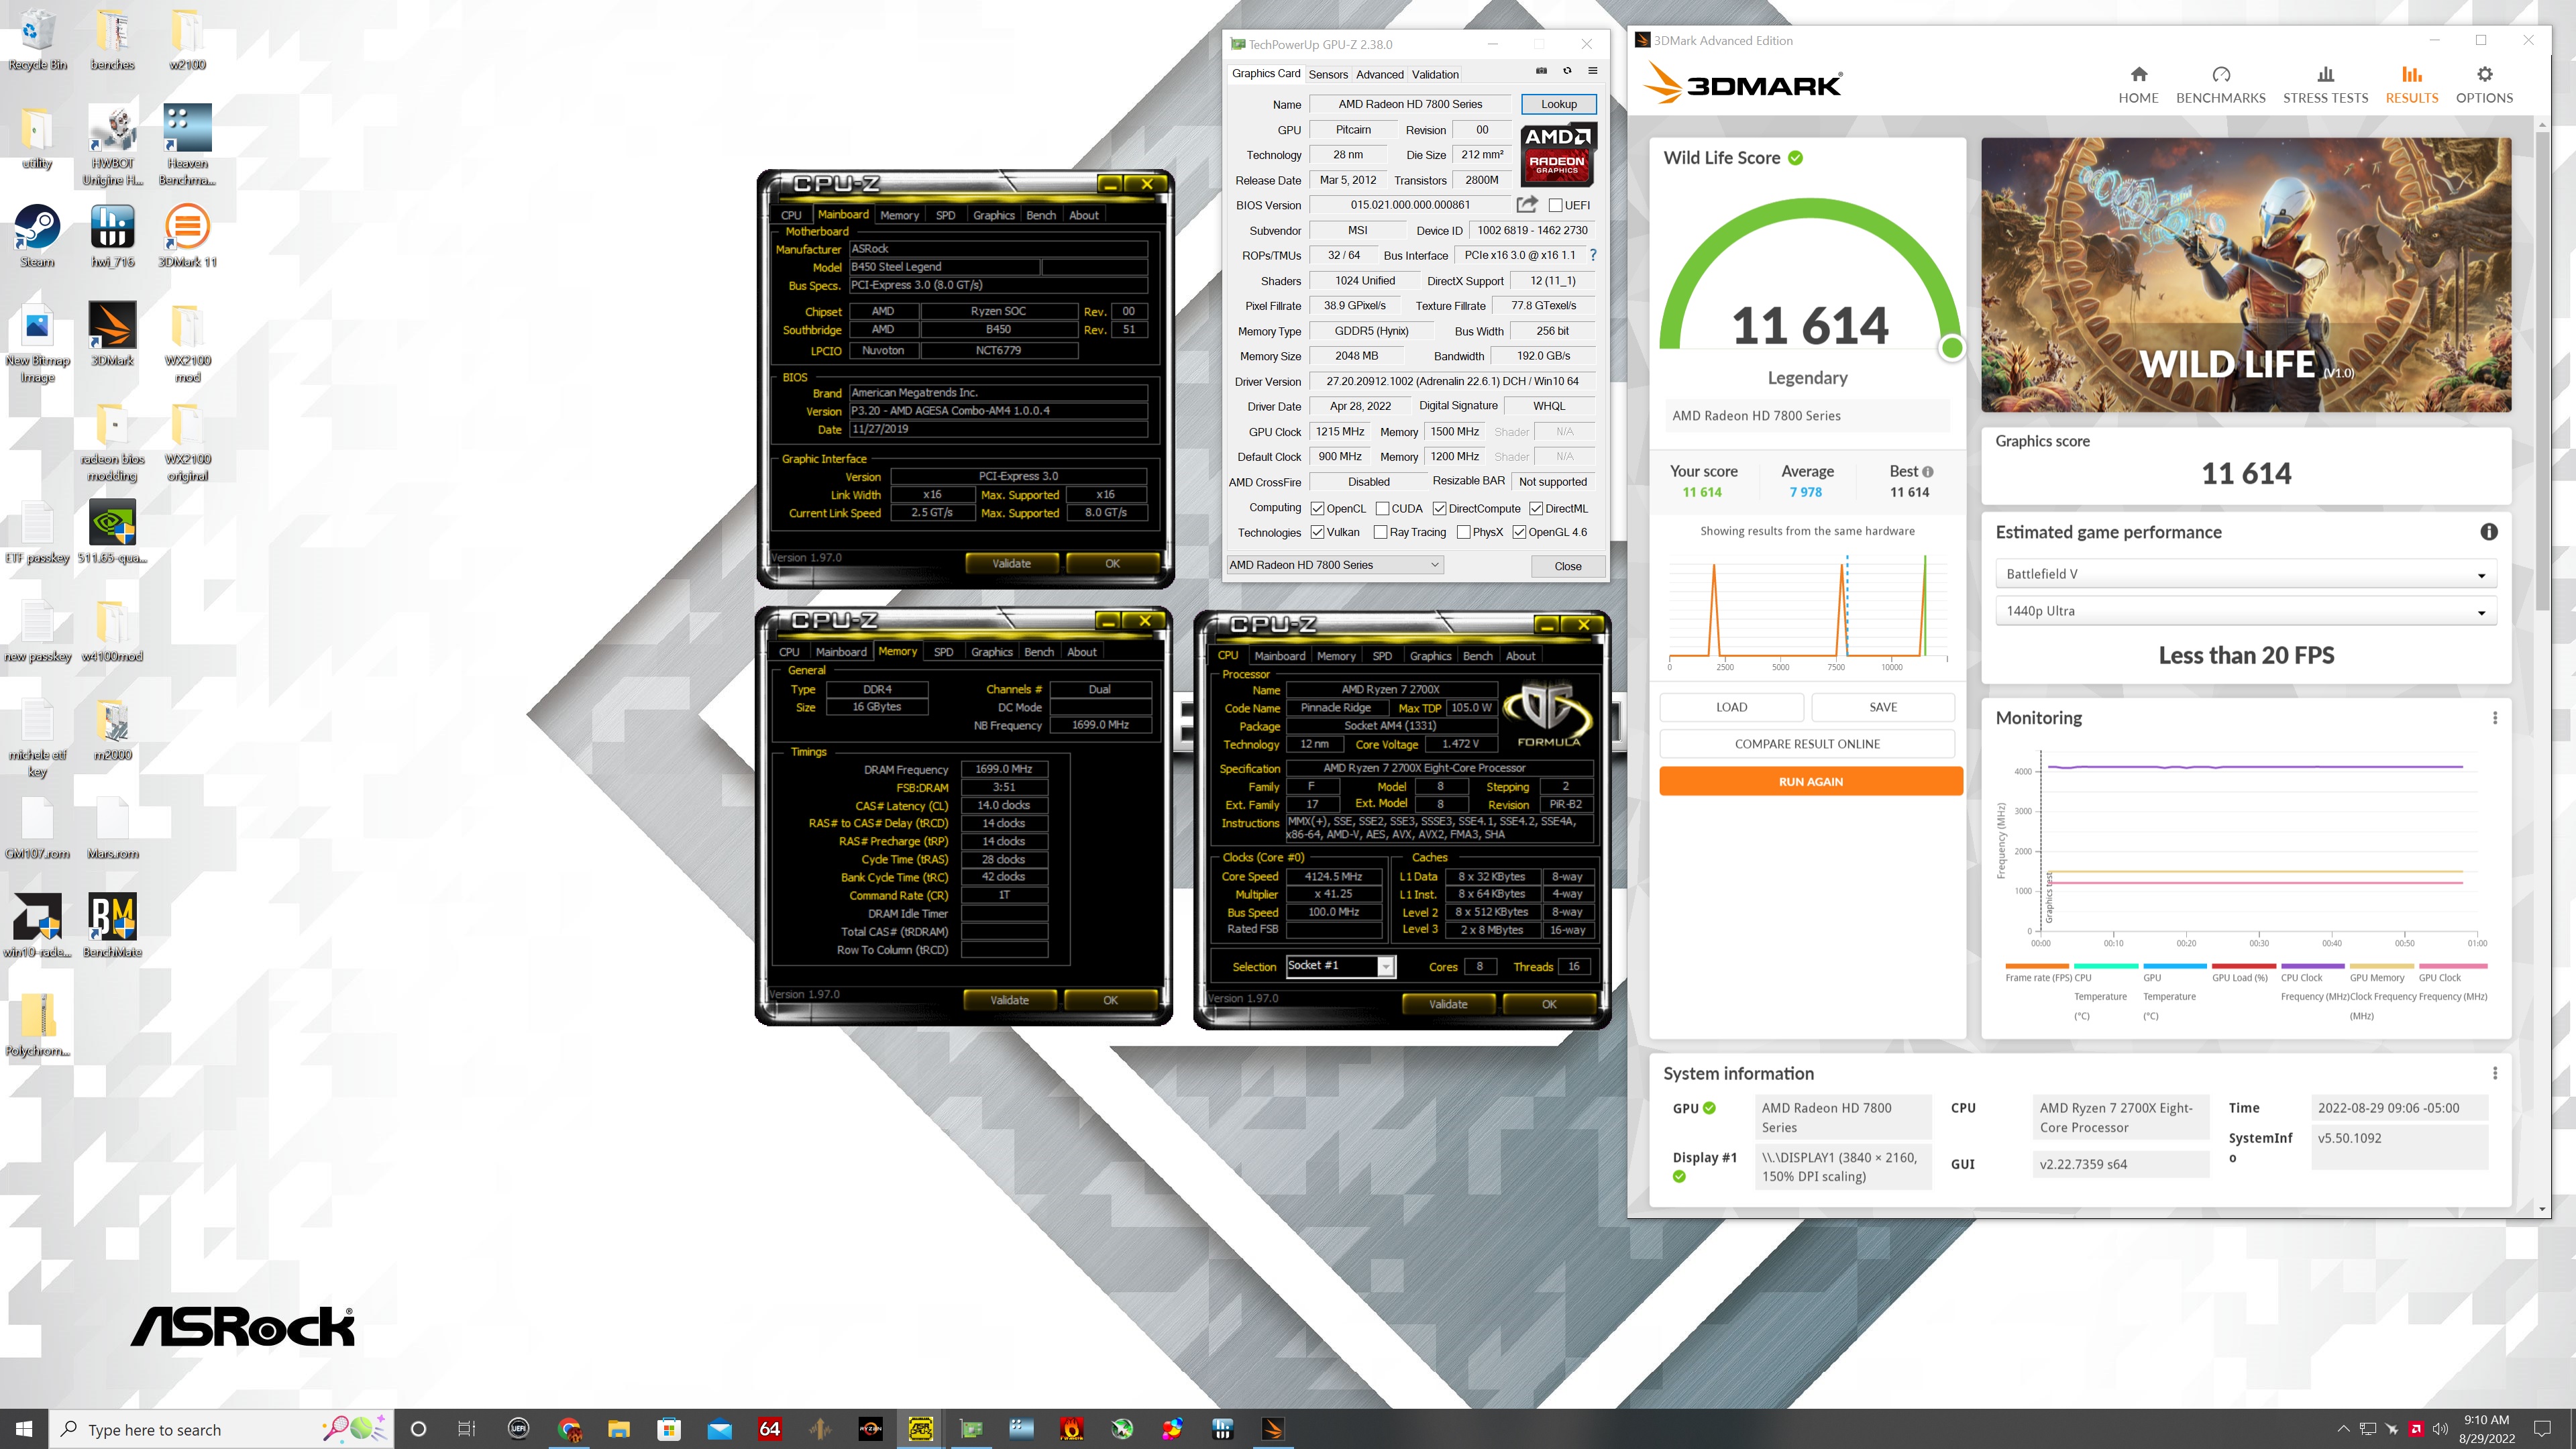Image resolution: width=2576 pixels, height=1449 pixels.
Task: Click Windows taskbar search box
Action: tap(221, 1429)
